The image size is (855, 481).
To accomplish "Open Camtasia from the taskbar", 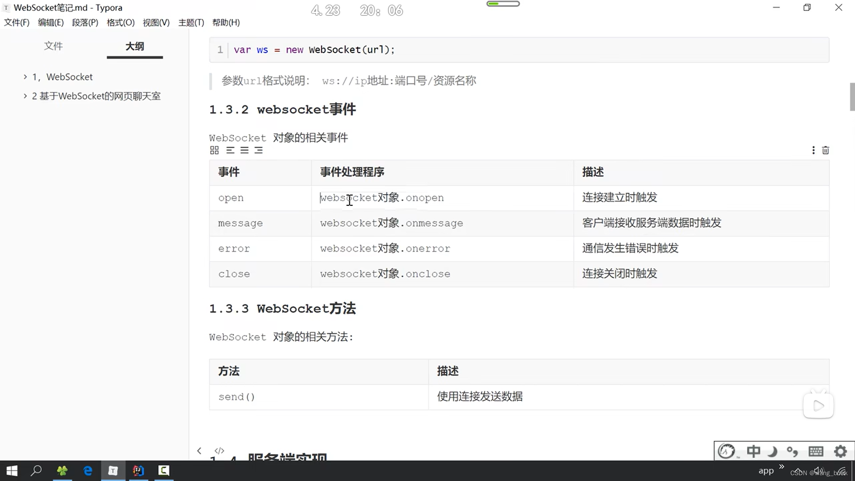I will [164, 471].
